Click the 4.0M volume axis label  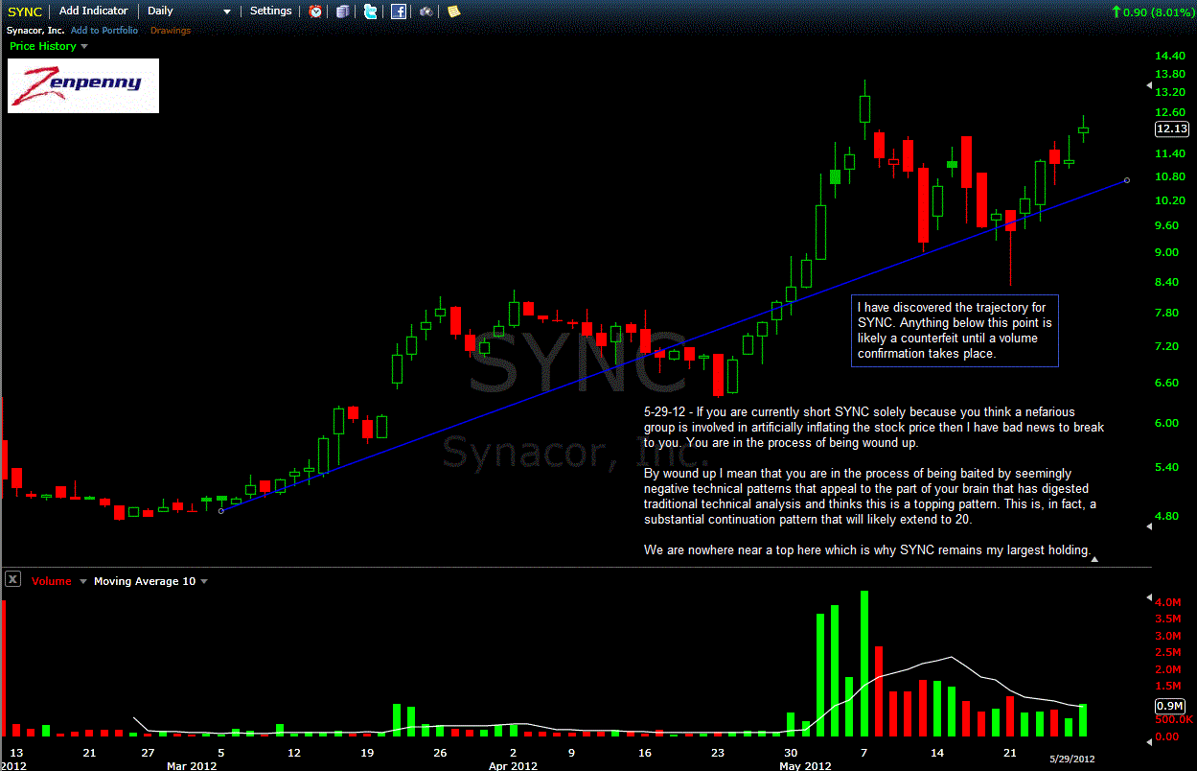(1167, 602)
